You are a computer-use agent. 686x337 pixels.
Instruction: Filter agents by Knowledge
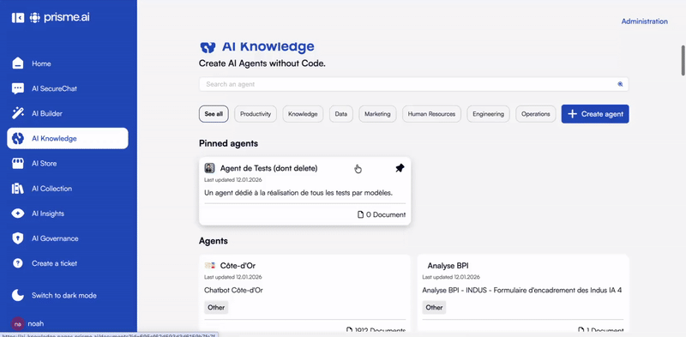point(303,114)
